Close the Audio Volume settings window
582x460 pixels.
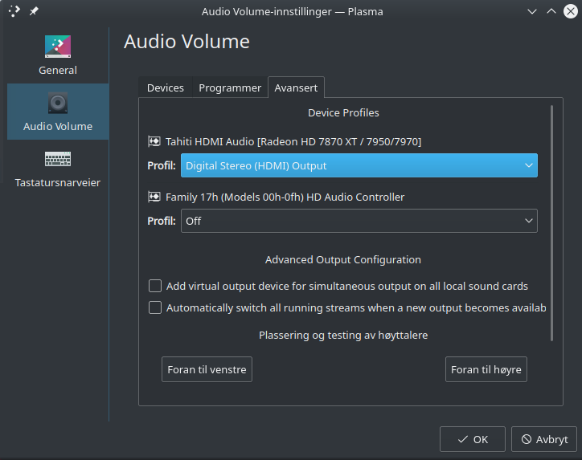tap(571, 11)
